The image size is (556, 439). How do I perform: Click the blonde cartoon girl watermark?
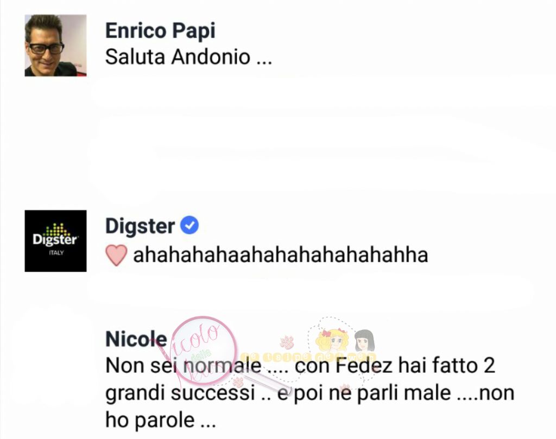tap(332, 340)
